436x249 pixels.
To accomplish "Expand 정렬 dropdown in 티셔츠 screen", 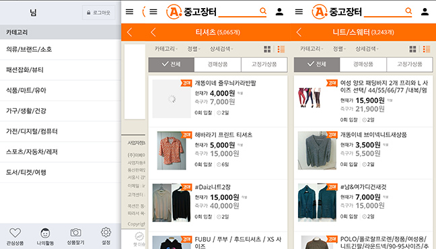I will point(194,49).
